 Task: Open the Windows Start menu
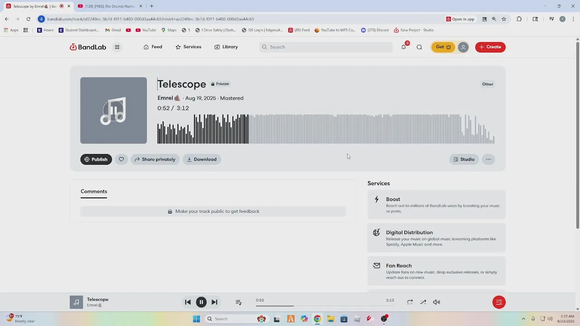(x=196, y=319)
